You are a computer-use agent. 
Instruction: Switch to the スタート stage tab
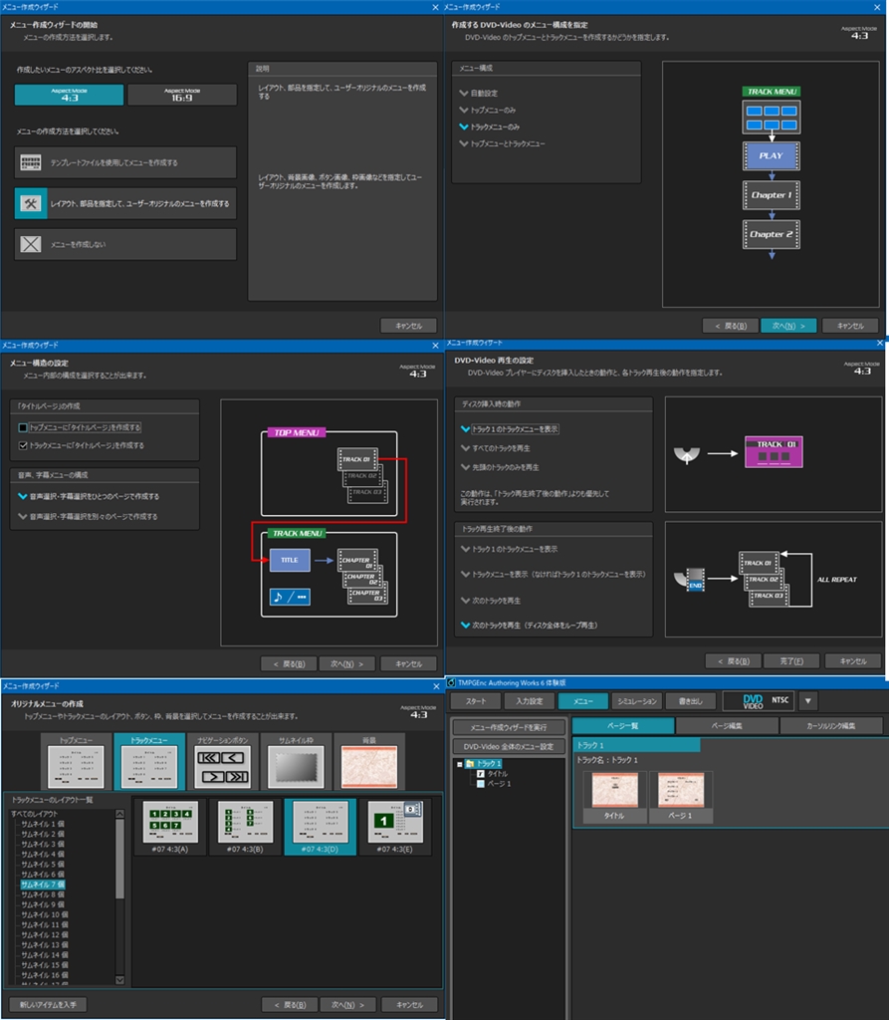[476, 700]
